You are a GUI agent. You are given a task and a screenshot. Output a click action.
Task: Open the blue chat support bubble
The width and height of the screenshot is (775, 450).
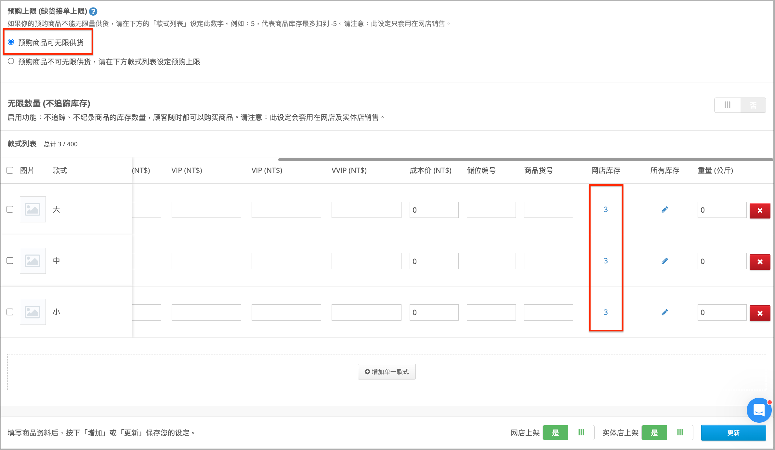(759, 410)
